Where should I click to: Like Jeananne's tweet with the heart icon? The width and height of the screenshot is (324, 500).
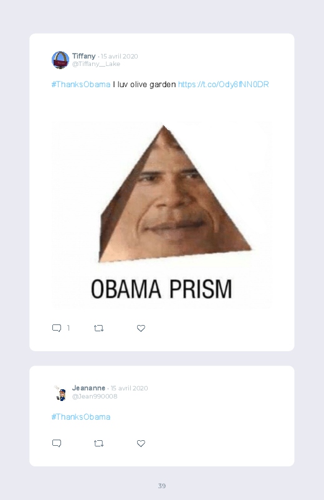[x=141, y=443]
